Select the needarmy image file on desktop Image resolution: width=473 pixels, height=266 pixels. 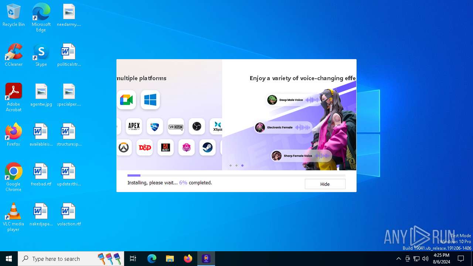click(x=69, y=16)
